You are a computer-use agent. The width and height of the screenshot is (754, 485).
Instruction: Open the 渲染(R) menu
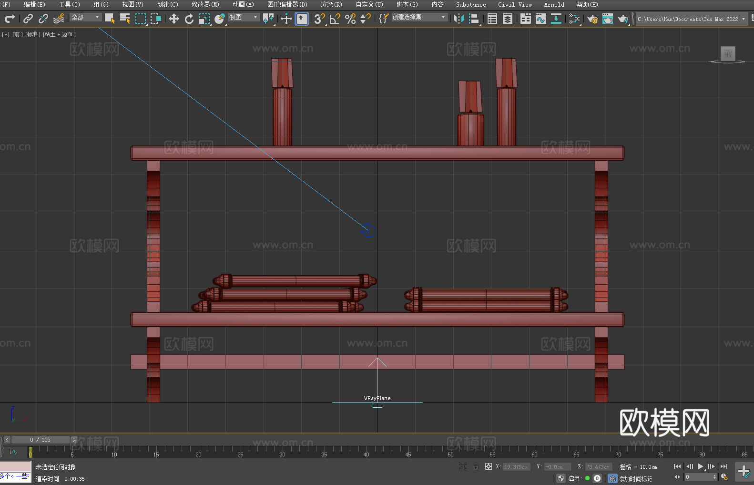[331, 4]
